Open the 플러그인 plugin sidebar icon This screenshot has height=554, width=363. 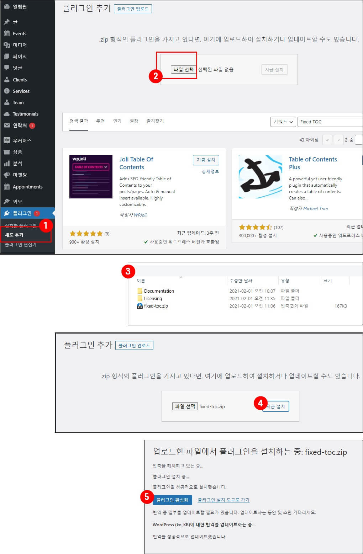click(x=7, y=213)
